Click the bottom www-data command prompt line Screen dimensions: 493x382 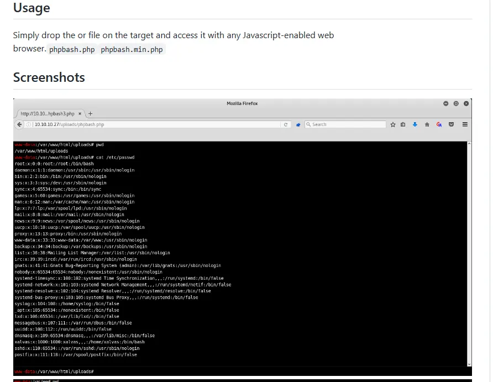[x=54, y=371]
